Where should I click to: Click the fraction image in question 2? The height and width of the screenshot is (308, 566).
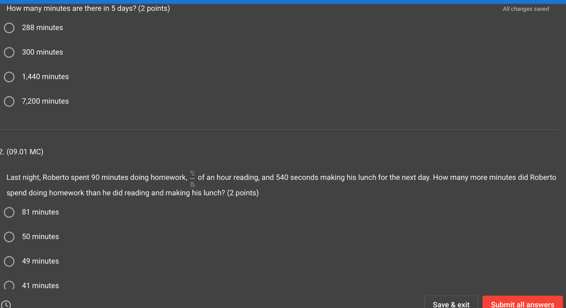pos(192,179)
